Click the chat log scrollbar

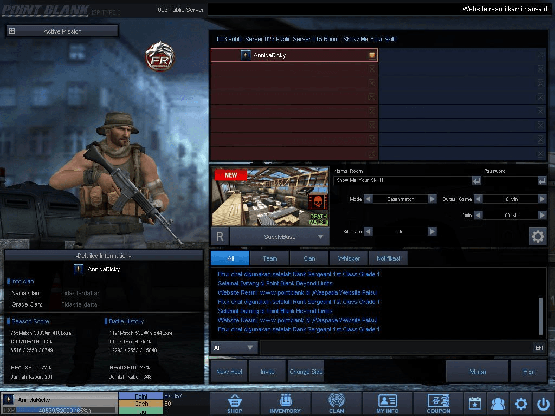[x=540, y=316]
